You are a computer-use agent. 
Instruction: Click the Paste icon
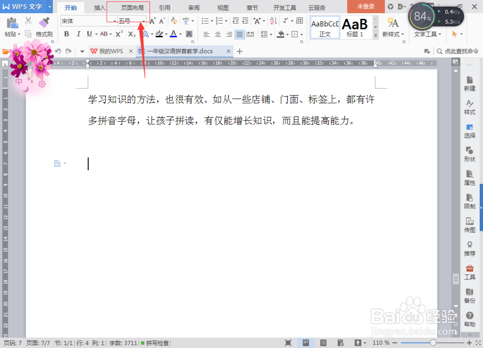point(12,23)
